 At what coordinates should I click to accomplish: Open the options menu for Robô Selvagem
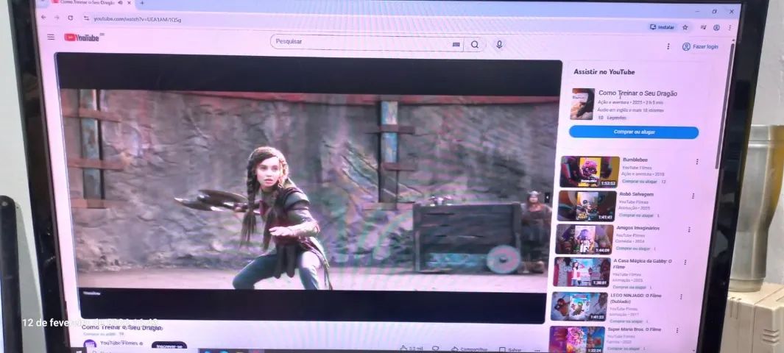[x=693, y=196]
